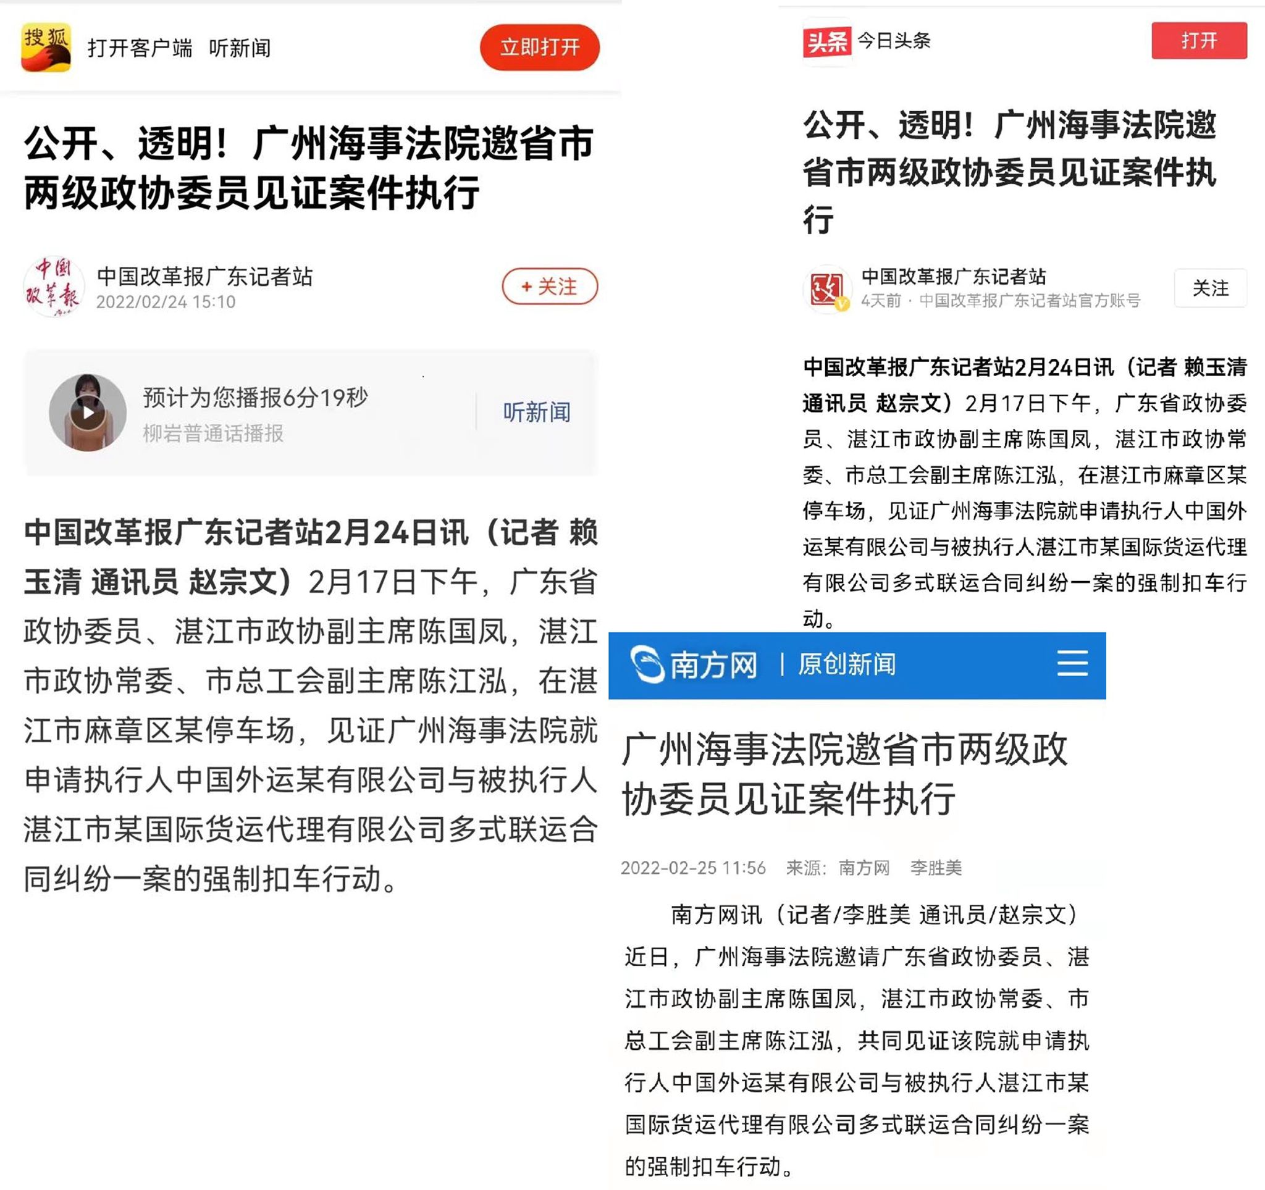Click Sohu article author name 中国改革报广东记者站
Viewport: 1265px width, 1190px height.
[205, 277]
